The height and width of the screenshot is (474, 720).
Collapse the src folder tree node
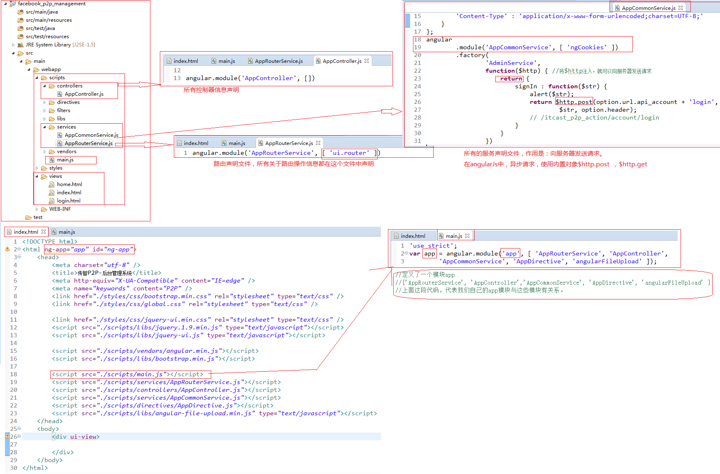click(x=13, y=53)
